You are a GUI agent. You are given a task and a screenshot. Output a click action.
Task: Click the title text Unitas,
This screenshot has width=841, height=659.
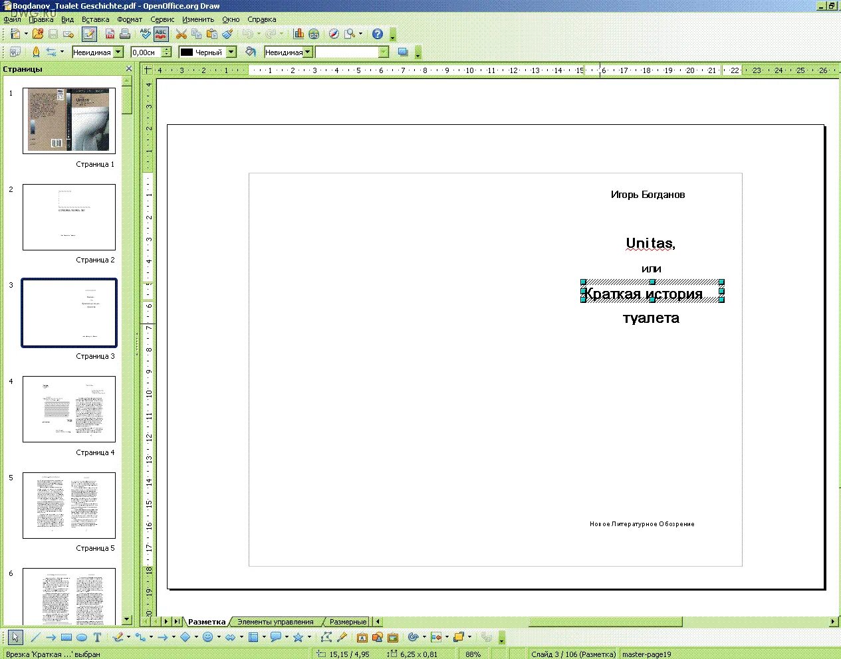pyautogui.click(x=651, y=243)
